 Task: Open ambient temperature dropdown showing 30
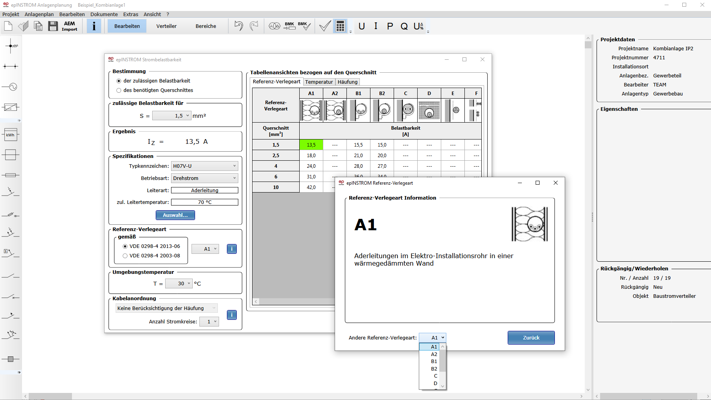pos(179,284)
